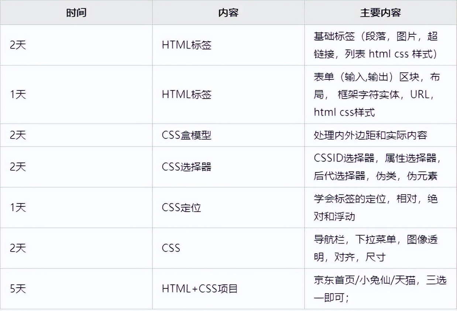
Task: Click the CSS盒模型 cell
Action: (x=184, y=135)
